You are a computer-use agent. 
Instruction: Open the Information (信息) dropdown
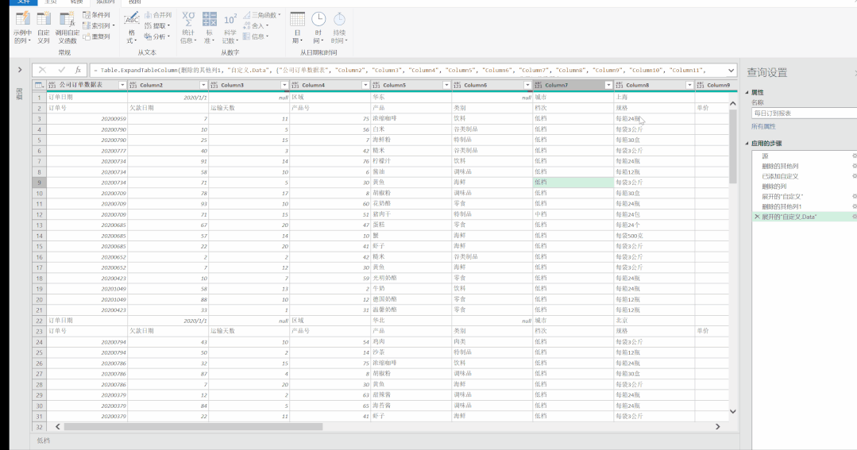click(256, 37)
